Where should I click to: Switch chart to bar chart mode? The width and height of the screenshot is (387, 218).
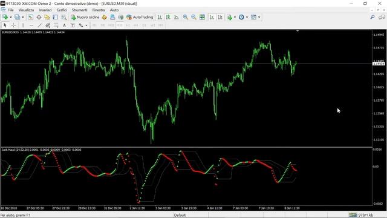[x=160, y=17]
